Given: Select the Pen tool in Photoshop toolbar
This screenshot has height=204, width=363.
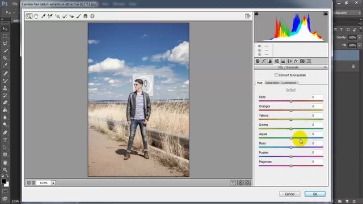Looking at the screenshot, I should pyautogui.click(x=5, y=133).
